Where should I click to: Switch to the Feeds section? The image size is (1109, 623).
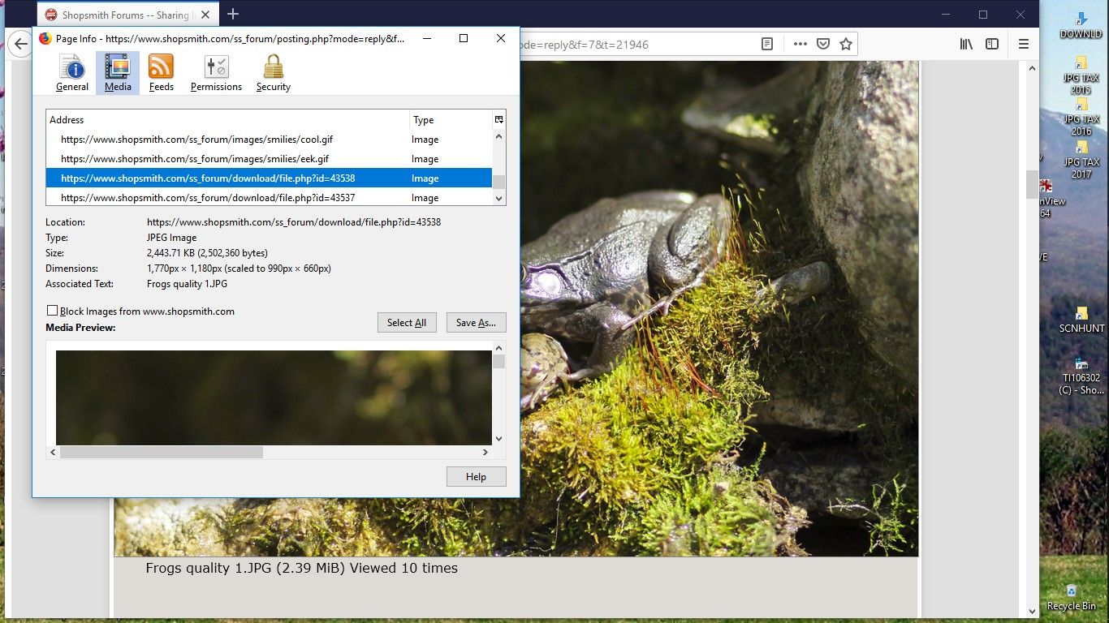pyautogui.click(x=161, y=73)
